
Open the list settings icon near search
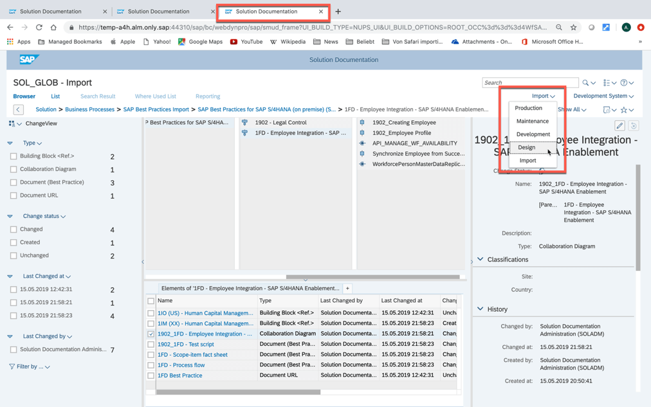607,82
